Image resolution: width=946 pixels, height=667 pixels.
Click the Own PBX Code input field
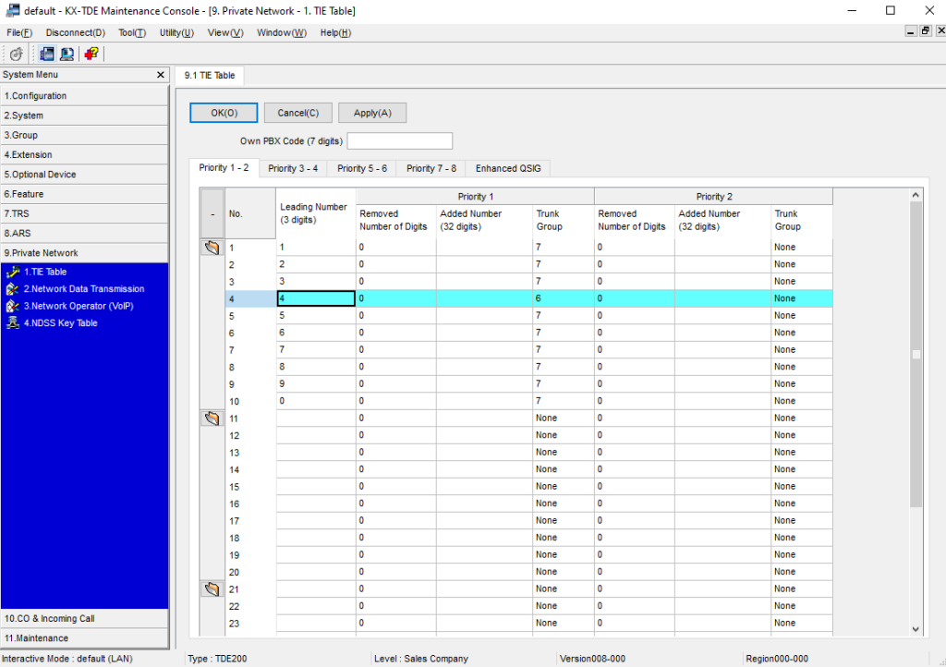coord(399,141)
